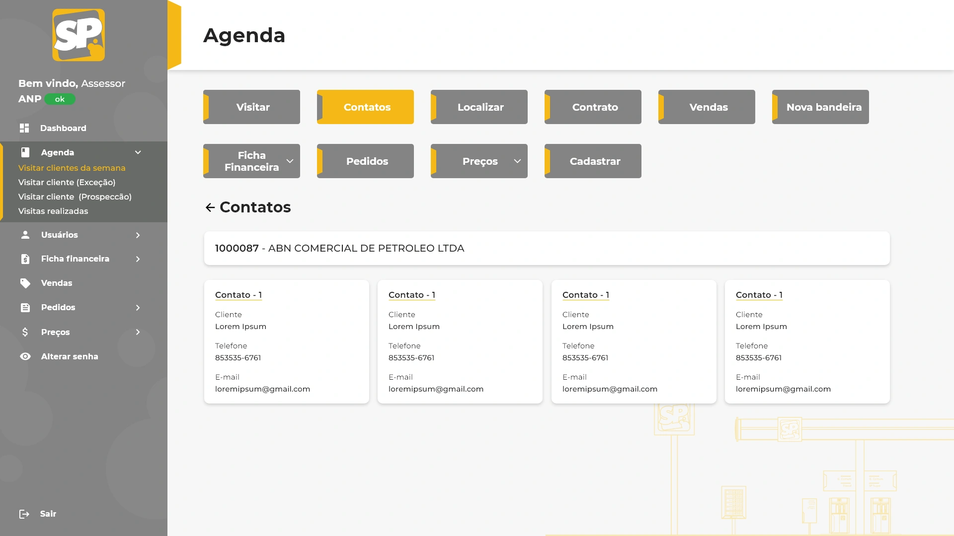This screenshot has height=536, width=954.
Task: Expand the Usuários submenu arrow
Action: point(138,235)
